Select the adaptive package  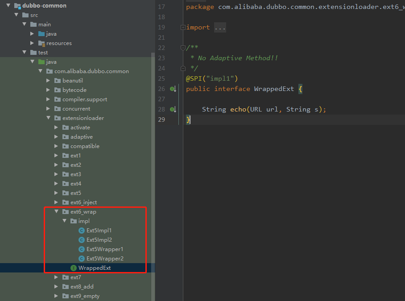(x=82, y=137)
